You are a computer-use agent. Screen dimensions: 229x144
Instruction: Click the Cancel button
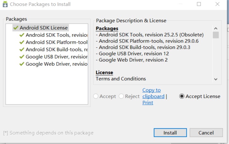(206, 133)
